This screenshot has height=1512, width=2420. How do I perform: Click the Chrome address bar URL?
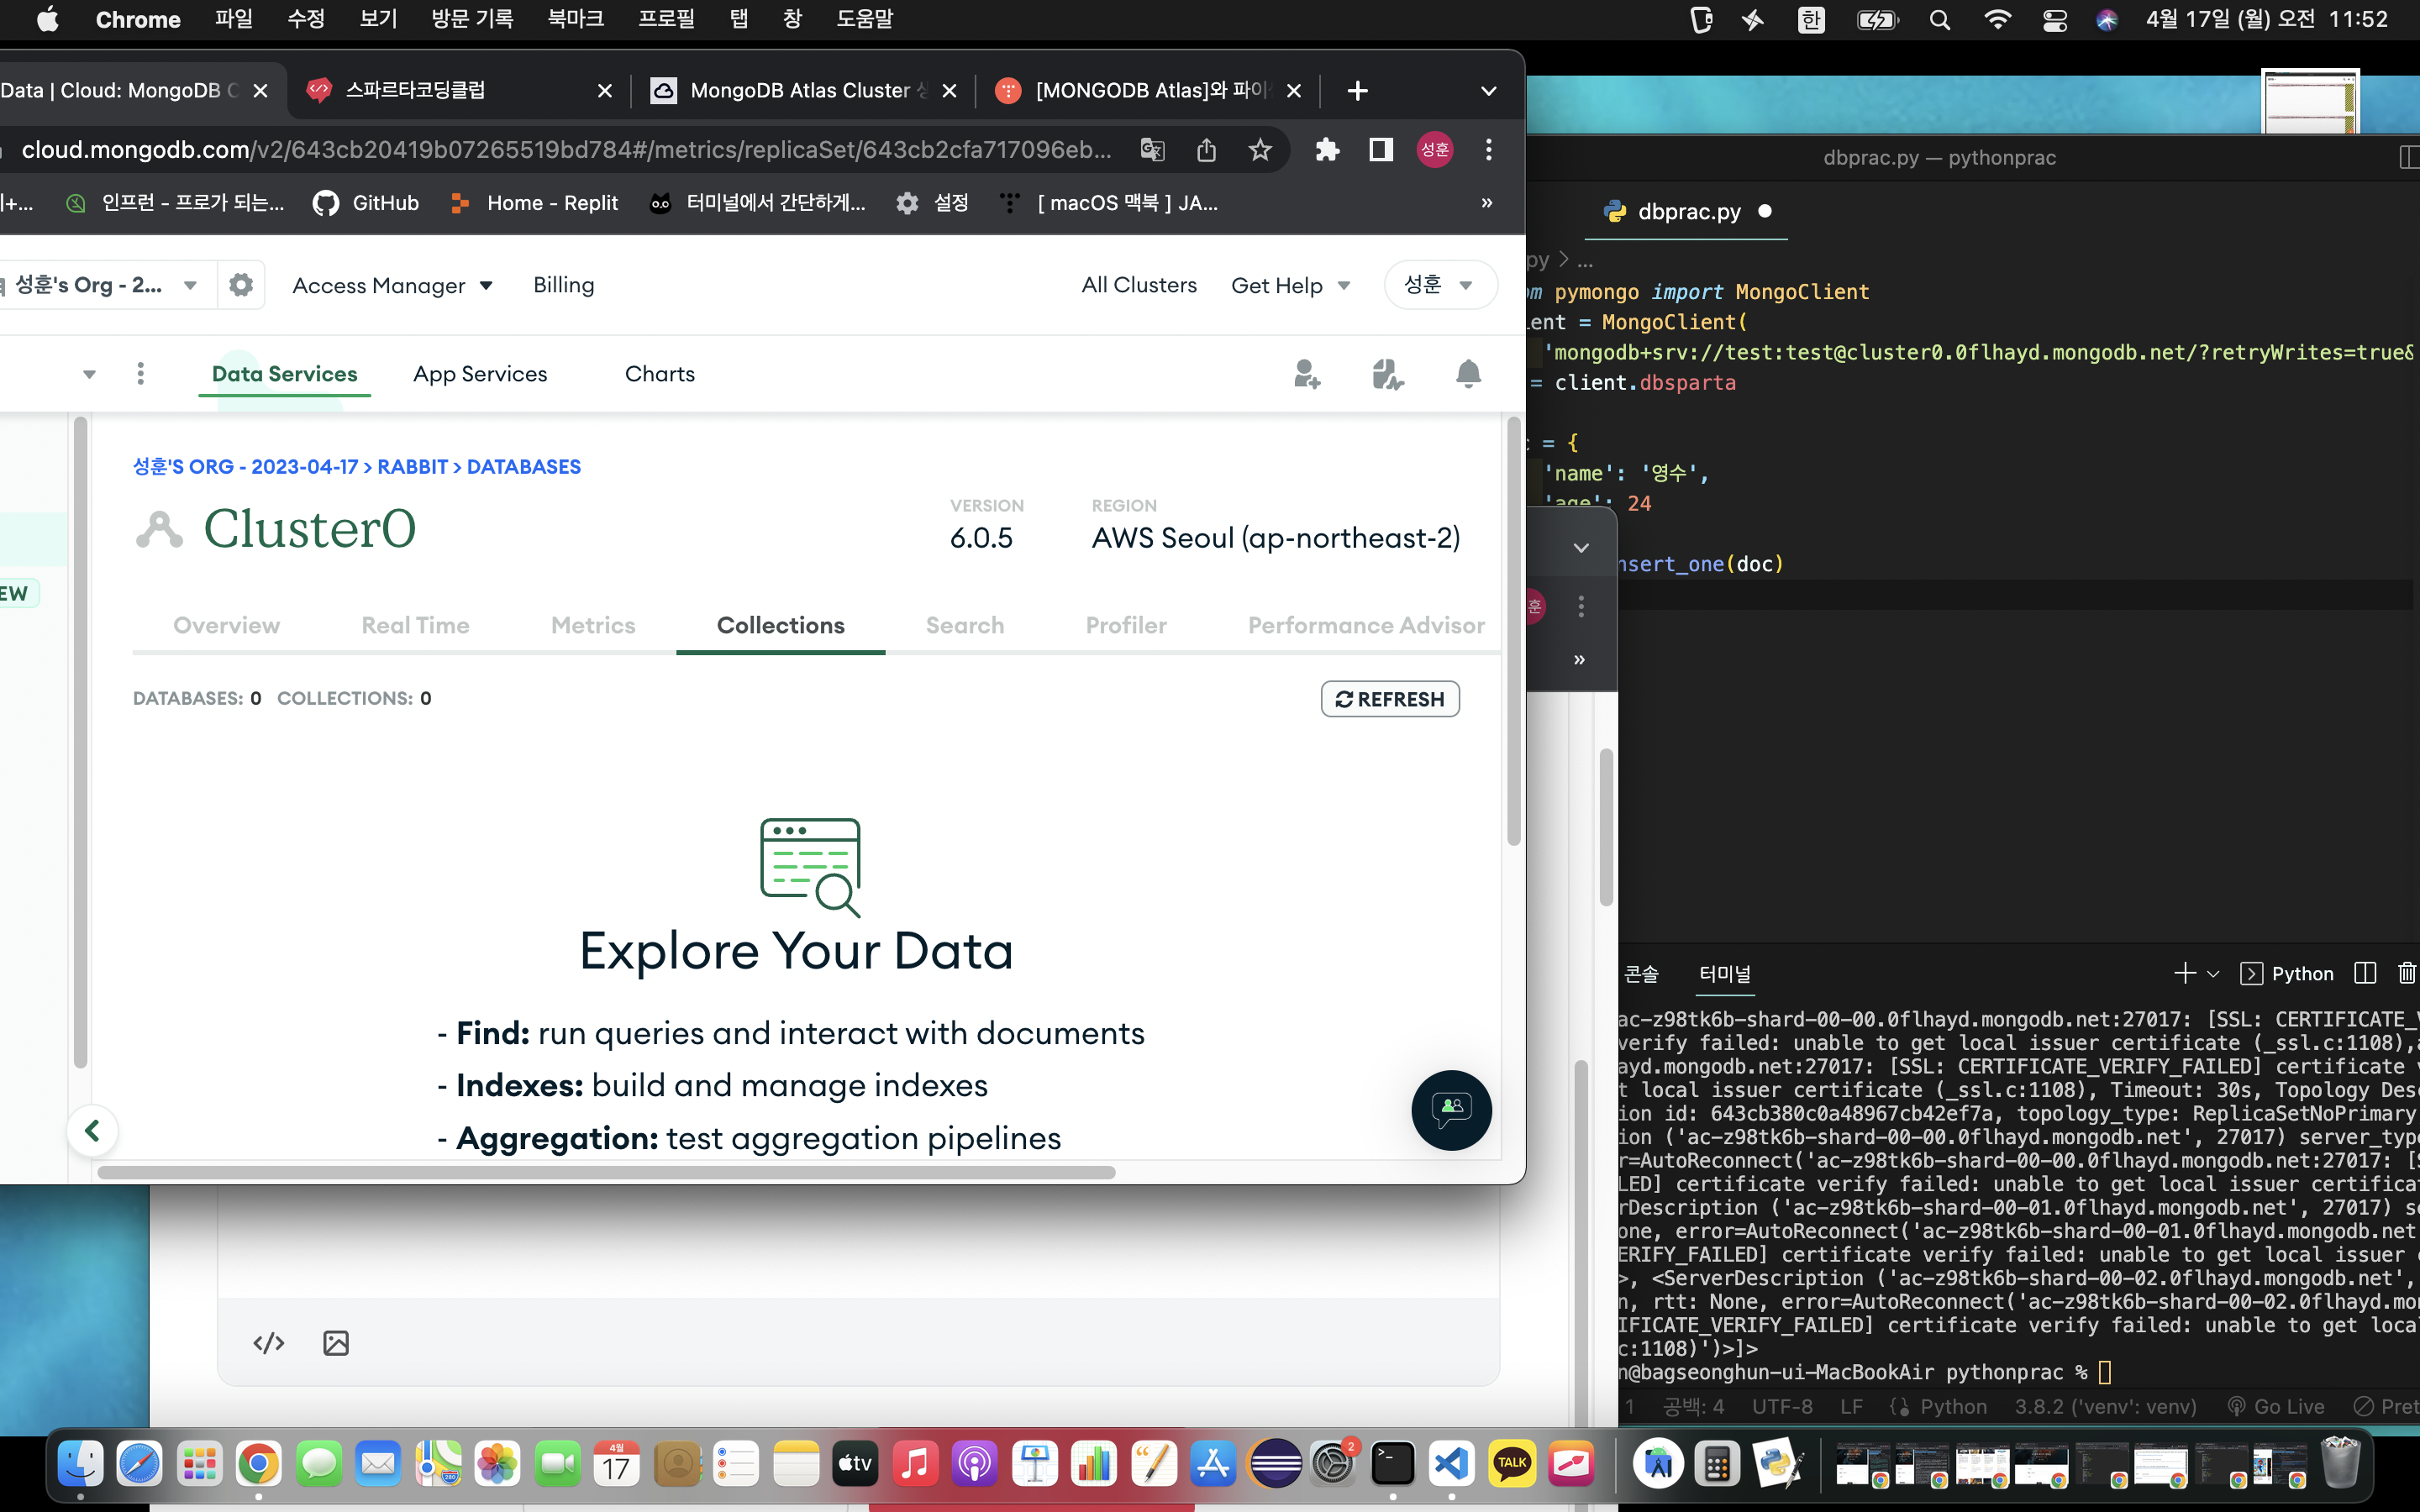point(566,150)
